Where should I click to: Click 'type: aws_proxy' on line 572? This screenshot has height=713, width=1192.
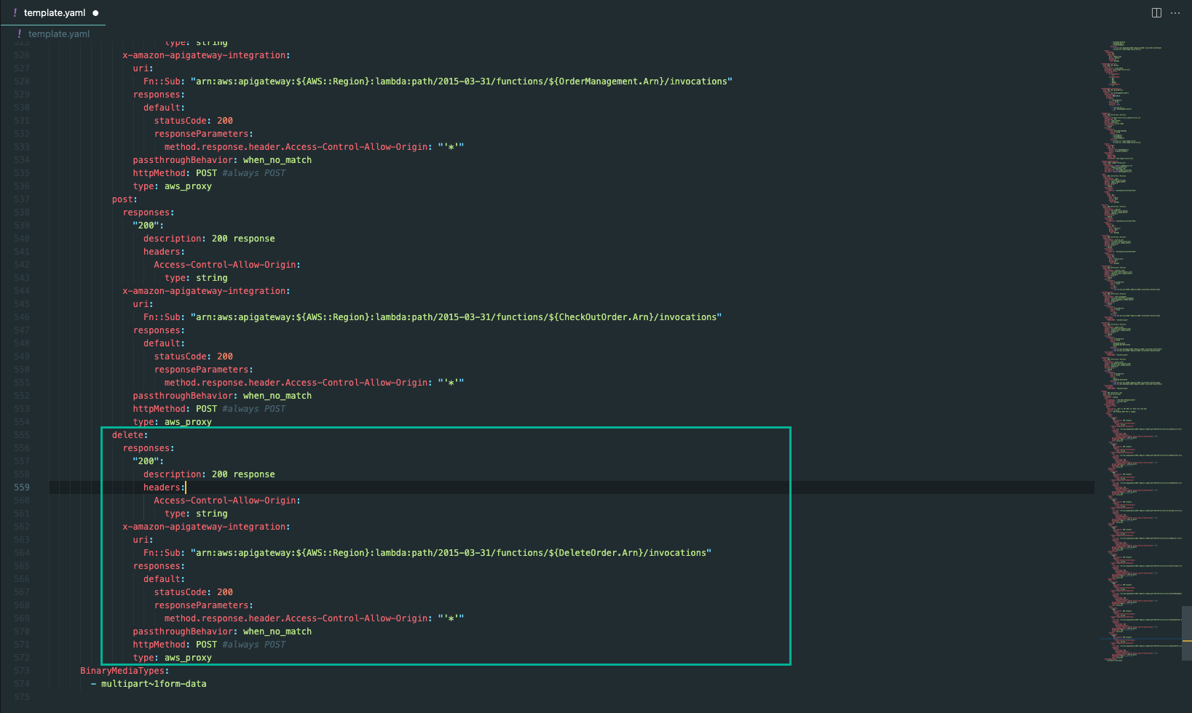coord(173,658)
